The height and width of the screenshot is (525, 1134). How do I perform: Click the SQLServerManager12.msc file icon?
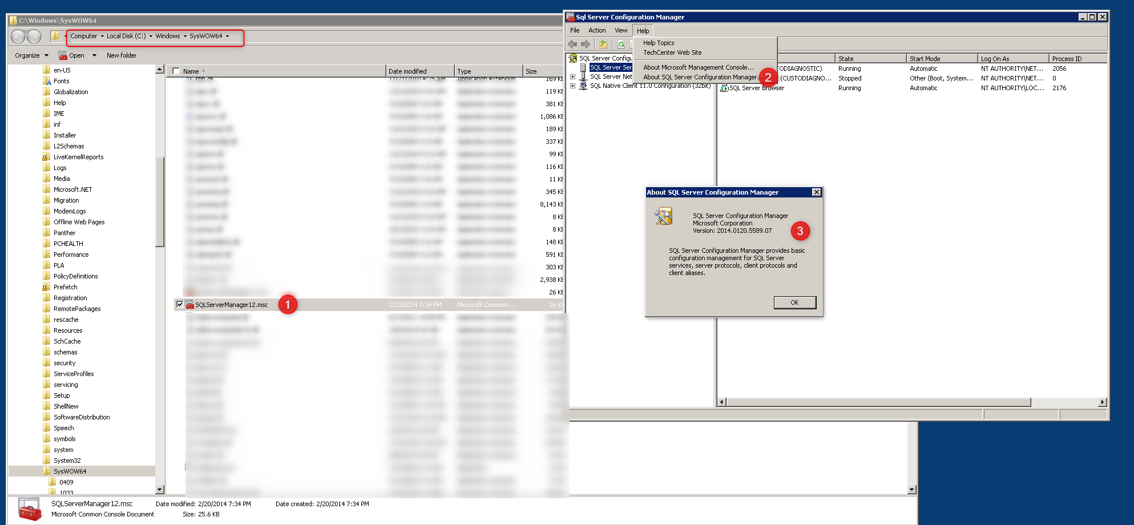[x=189, y=305]
